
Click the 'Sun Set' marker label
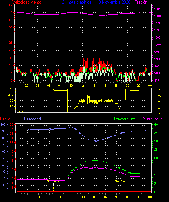[120, 181]
